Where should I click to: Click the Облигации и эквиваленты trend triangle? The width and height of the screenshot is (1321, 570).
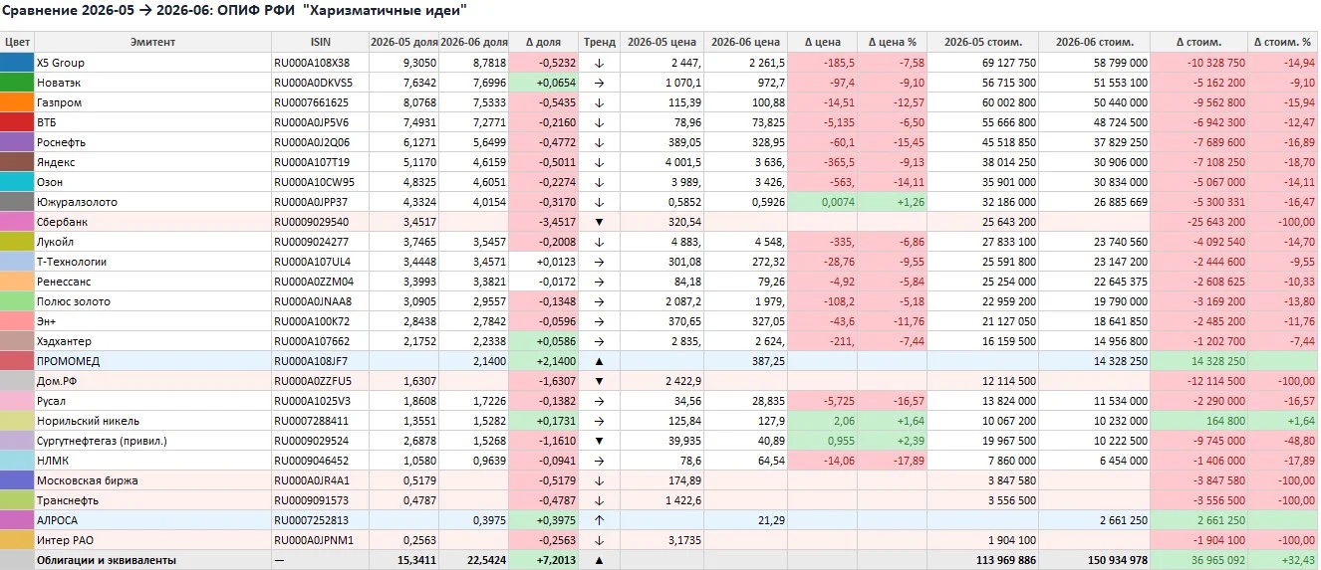tap(599, 560)
